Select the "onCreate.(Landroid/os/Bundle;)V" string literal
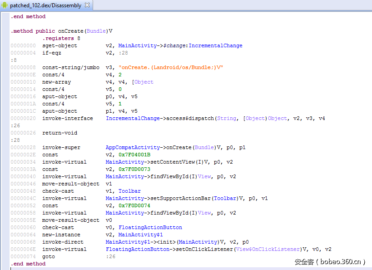372x270 pixels. (x=171, y=67)
